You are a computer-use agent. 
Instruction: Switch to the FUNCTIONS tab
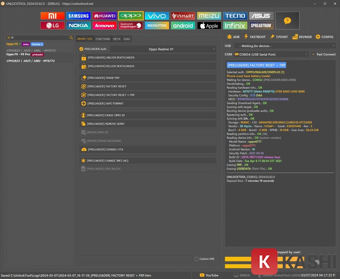click(103, 39)
